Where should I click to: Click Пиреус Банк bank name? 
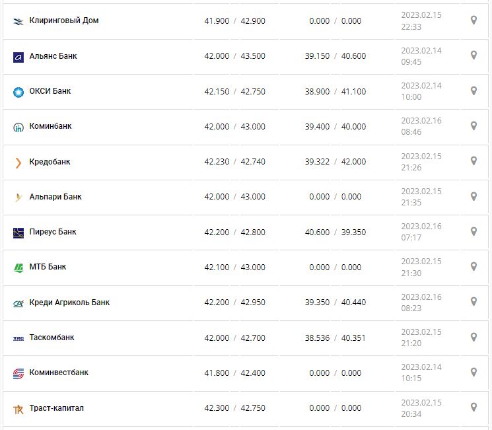coord(53,232)
